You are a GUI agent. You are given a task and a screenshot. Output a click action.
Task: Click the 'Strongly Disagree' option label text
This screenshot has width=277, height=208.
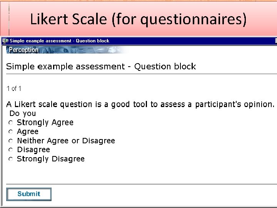pos(51,159)
